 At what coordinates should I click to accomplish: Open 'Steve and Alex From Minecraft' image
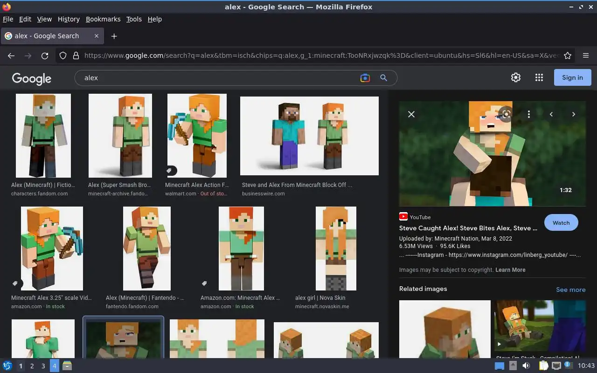point(309,136)
